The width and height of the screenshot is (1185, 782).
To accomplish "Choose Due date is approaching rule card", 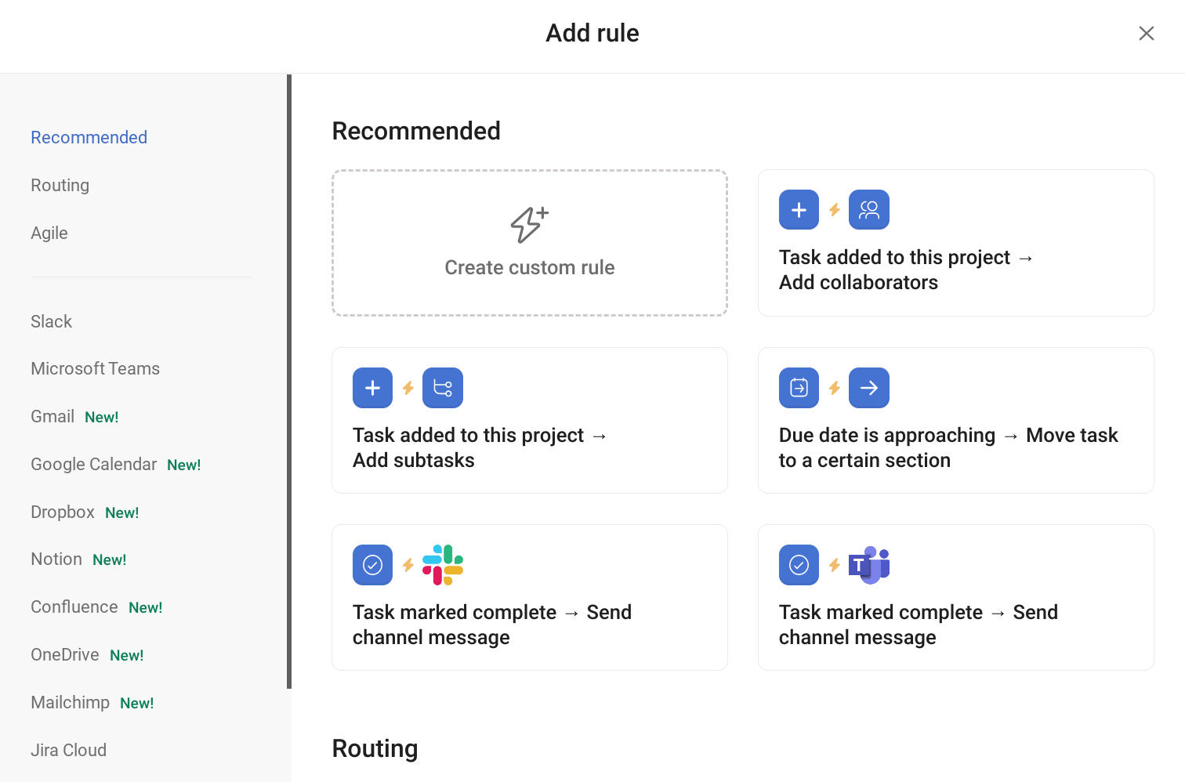I will click(956, 420).
